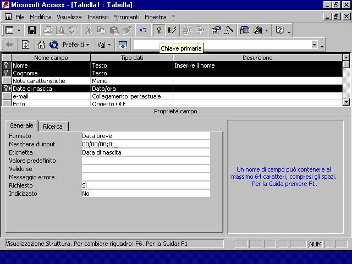Open the ? help menu
Image resolution: width=352 pixels, height=264 pixels.
[x=173, y=17]
